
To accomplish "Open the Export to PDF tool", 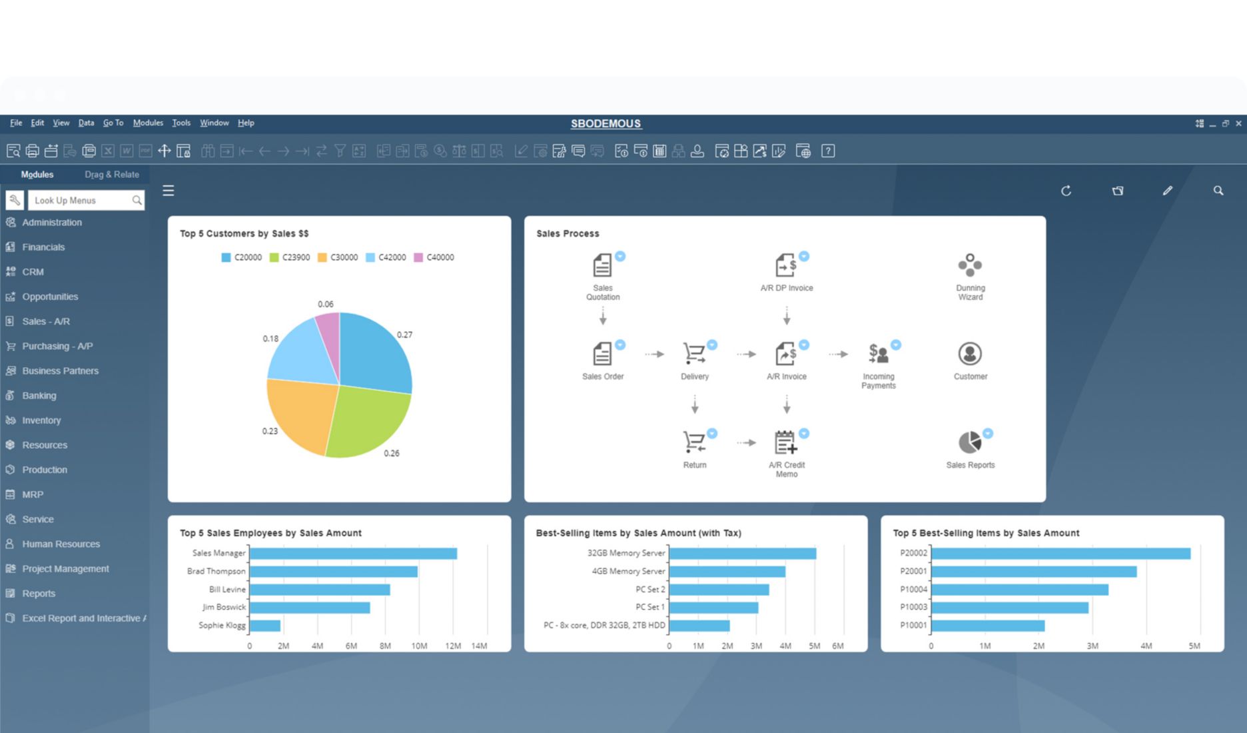I will (144, 151).
